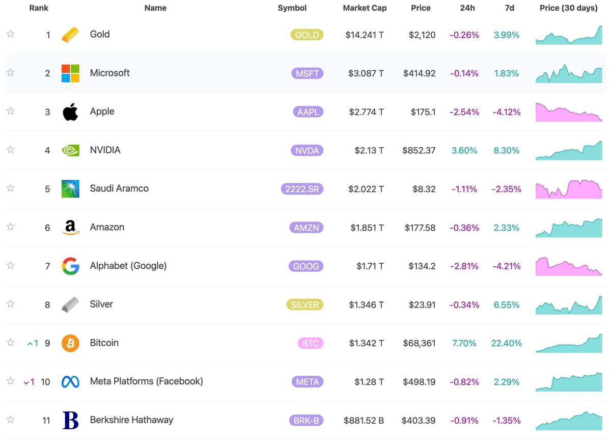Open Bitcoin's 30-day price chart thumbnail
611x444 pixels.
(x=569, y=343)
